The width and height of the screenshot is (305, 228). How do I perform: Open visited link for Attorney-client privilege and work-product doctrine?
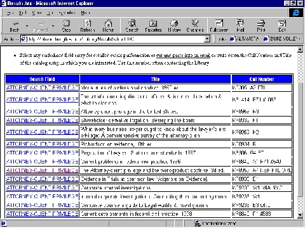pos(42,170)
